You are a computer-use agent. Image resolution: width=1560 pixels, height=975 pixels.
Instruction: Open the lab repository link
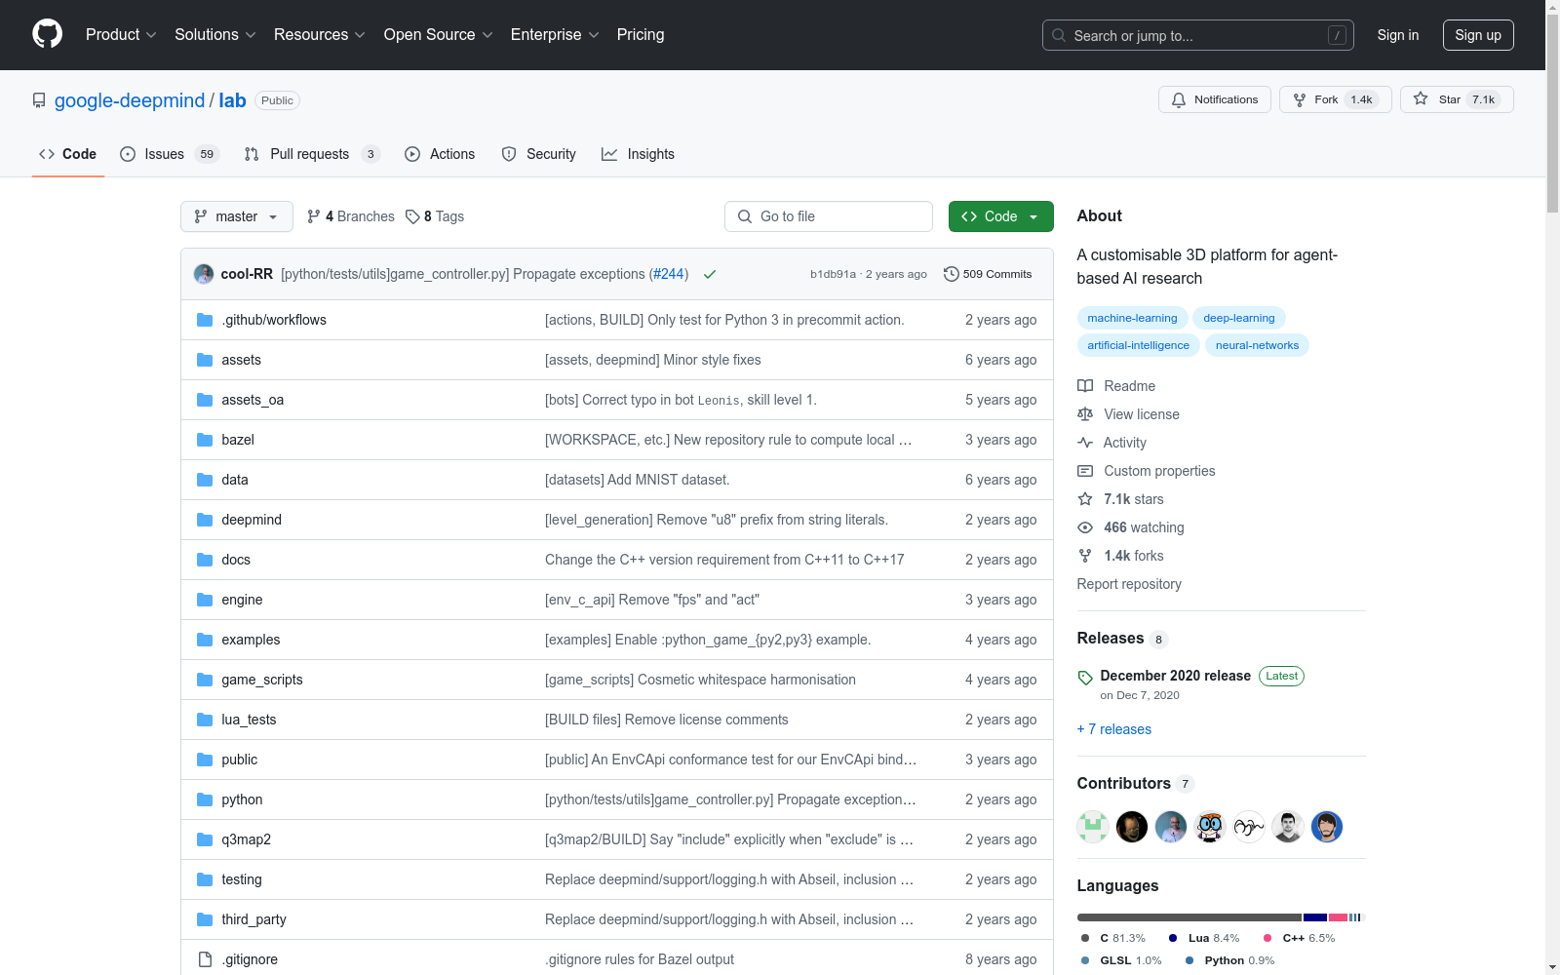[x=232, y=100]
